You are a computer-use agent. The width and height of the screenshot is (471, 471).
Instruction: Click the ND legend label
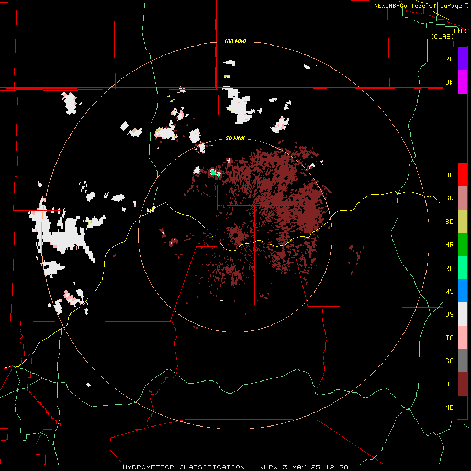point(449,408)
